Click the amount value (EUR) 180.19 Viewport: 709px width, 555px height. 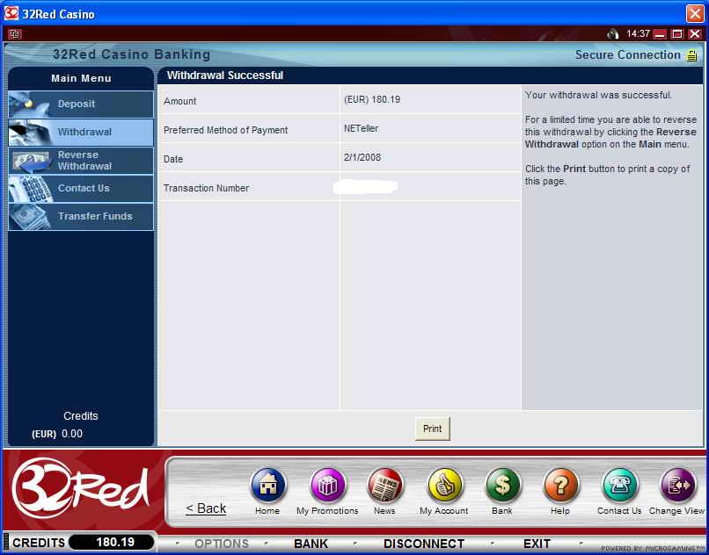pos(372,99)
